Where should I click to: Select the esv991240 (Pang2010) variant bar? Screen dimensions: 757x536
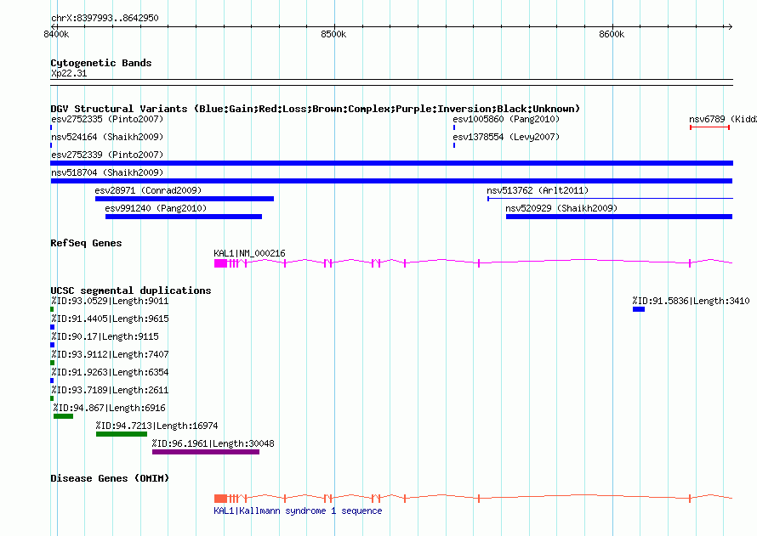[x=184, y=217]
